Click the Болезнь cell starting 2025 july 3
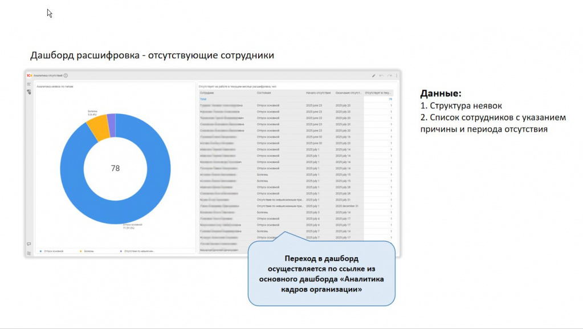Screen dimensions: 583x329 point(263,213)
